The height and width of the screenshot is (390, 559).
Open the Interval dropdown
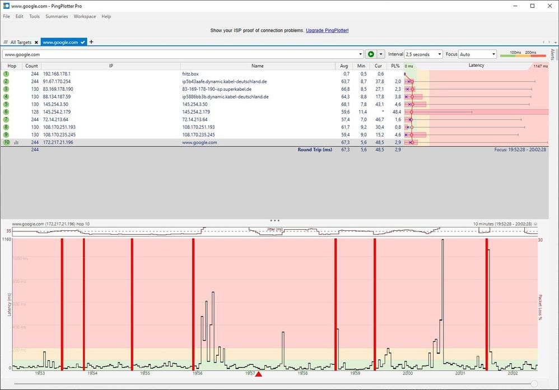[x=423, y=54]
